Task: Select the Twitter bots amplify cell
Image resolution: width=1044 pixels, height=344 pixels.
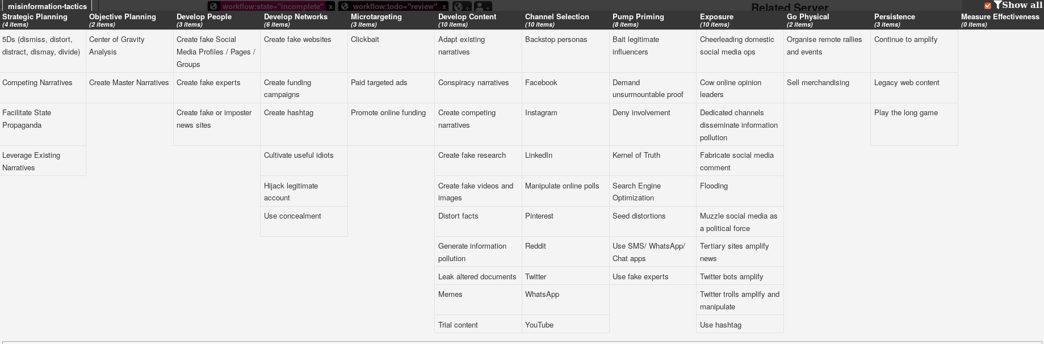Action: [731, 277]
